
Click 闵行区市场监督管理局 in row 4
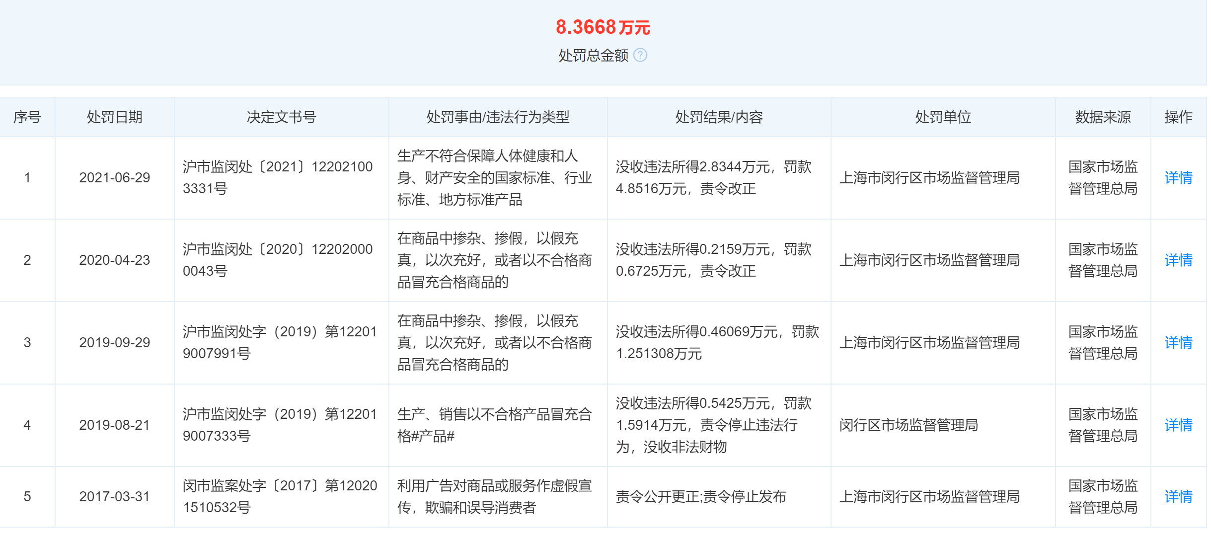click(x=908, y=425)
